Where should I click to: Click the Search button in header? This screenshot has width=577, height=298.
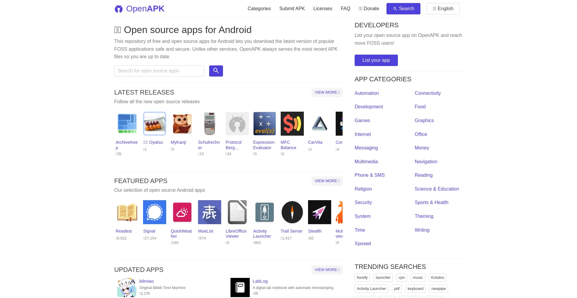coord(403,9)
